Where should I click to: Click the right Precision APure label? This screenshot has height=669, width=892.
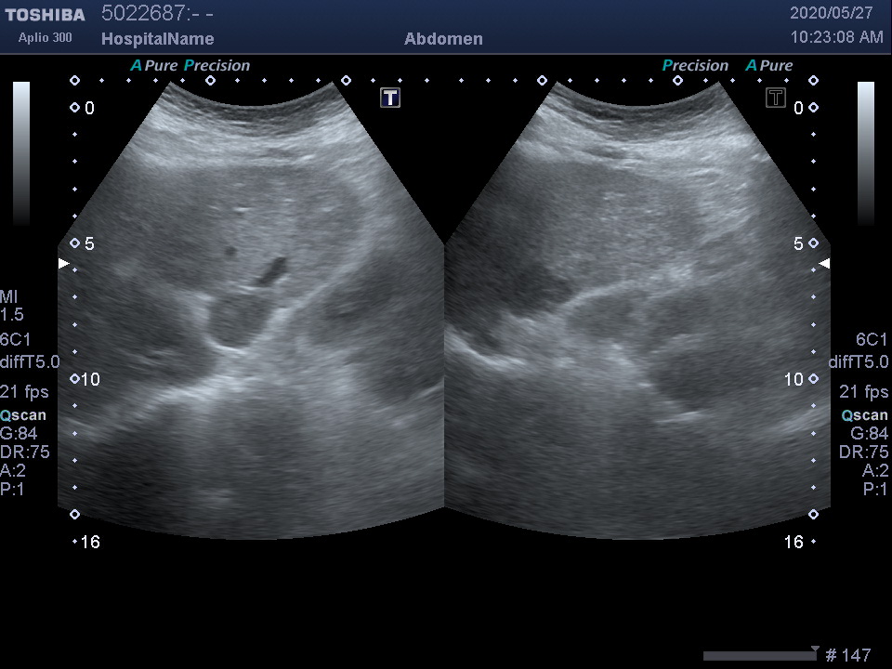tap(728, 65)
